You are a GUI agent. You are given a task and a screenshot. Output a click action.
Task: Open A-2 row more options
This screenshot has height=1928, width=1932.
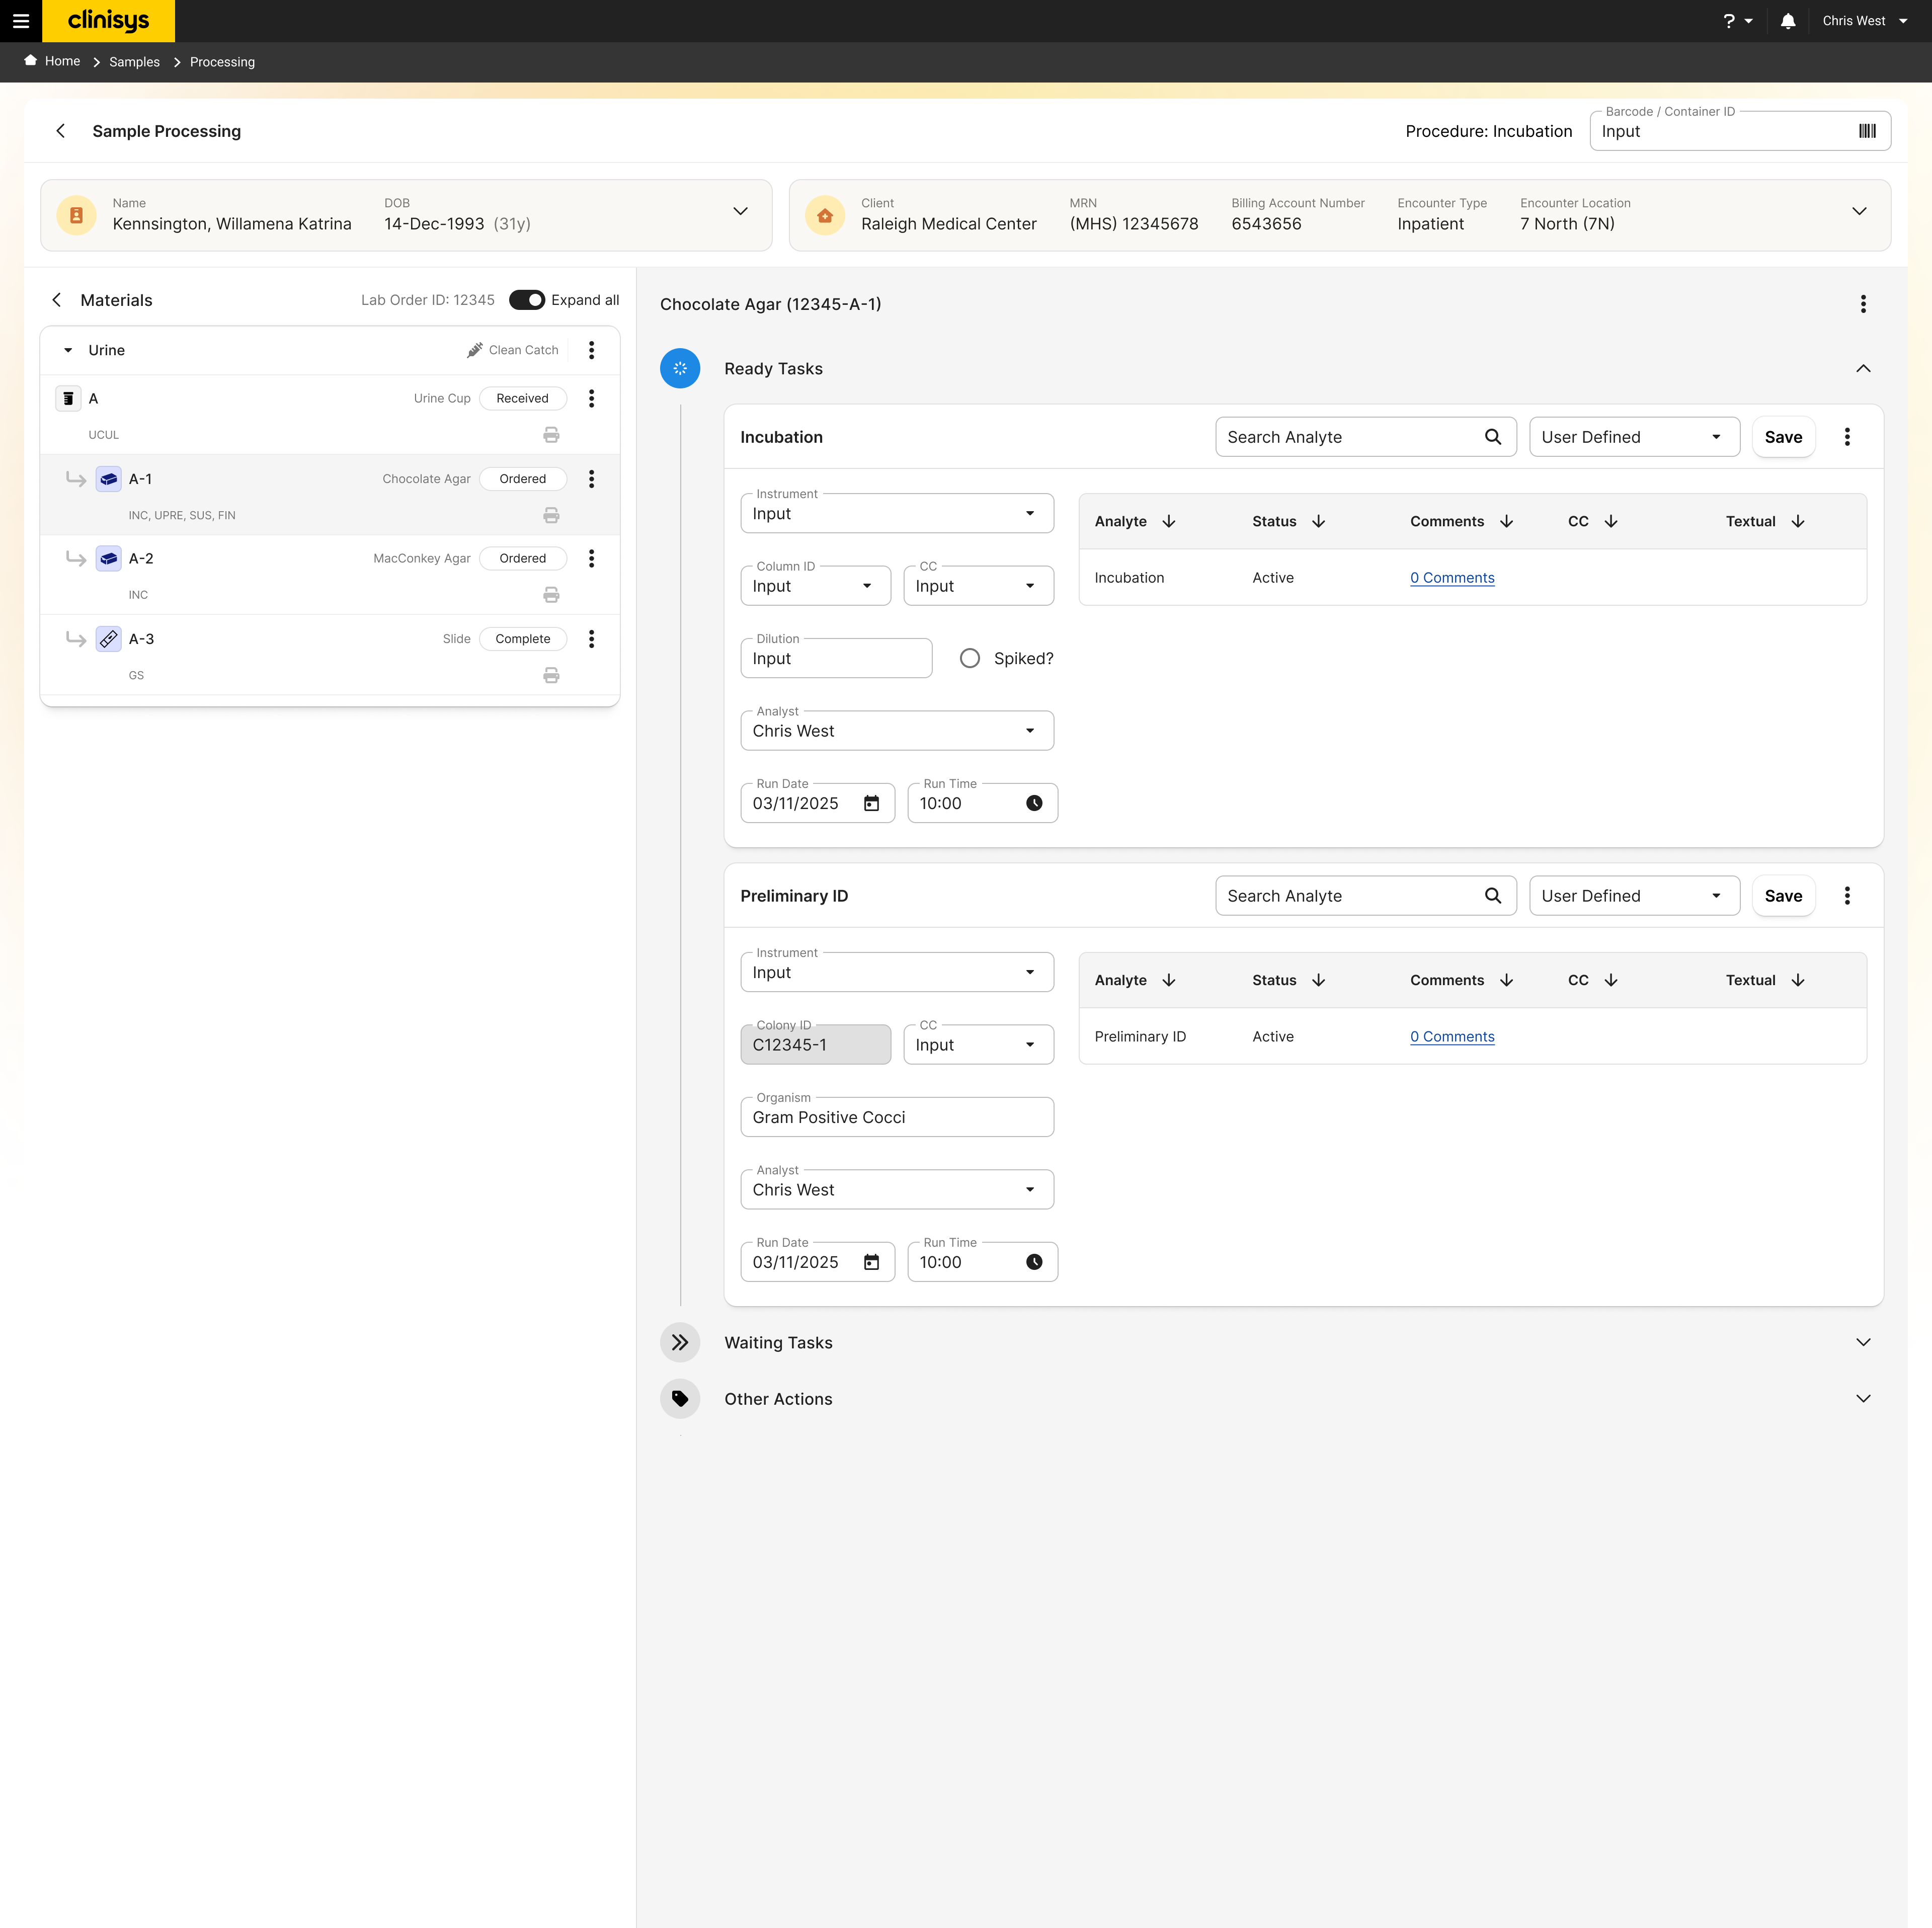tap(591, 558)
